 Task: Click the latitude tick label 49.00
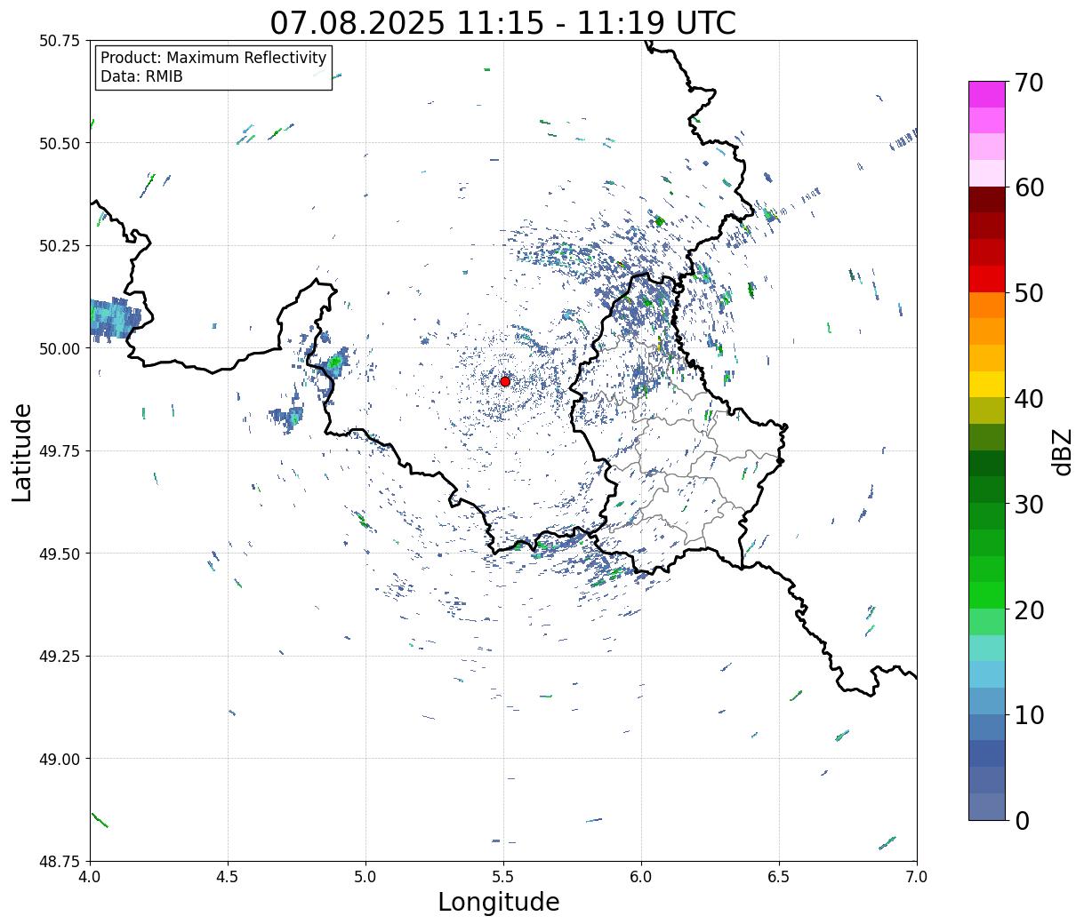click(60, 759)
